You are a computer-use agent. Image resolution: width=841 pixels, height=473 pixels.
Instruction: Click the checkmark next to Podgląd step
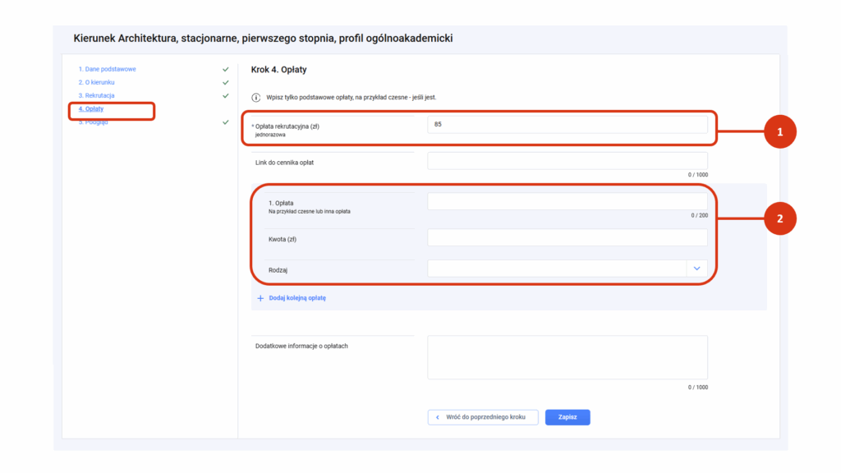(x=225, y=122)
